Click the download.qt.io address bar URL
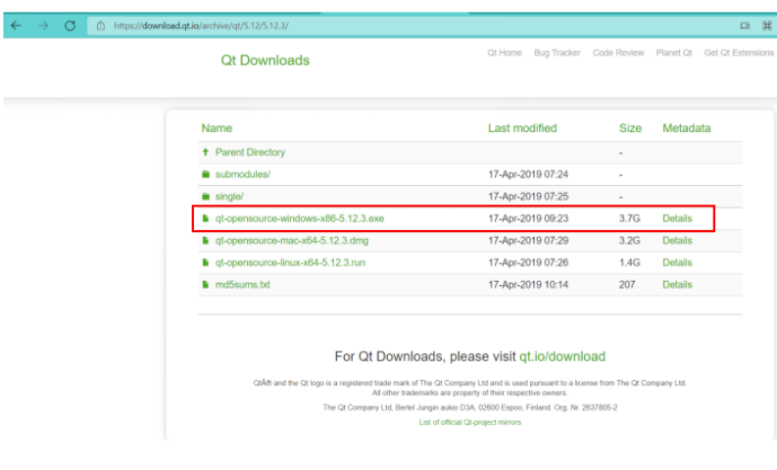The image size is (777, 470). click(201, 25)
